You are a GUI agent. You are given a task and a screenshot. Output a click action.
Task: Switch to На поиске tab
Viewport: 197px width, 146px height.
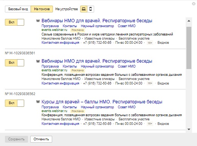click(42, 9)
